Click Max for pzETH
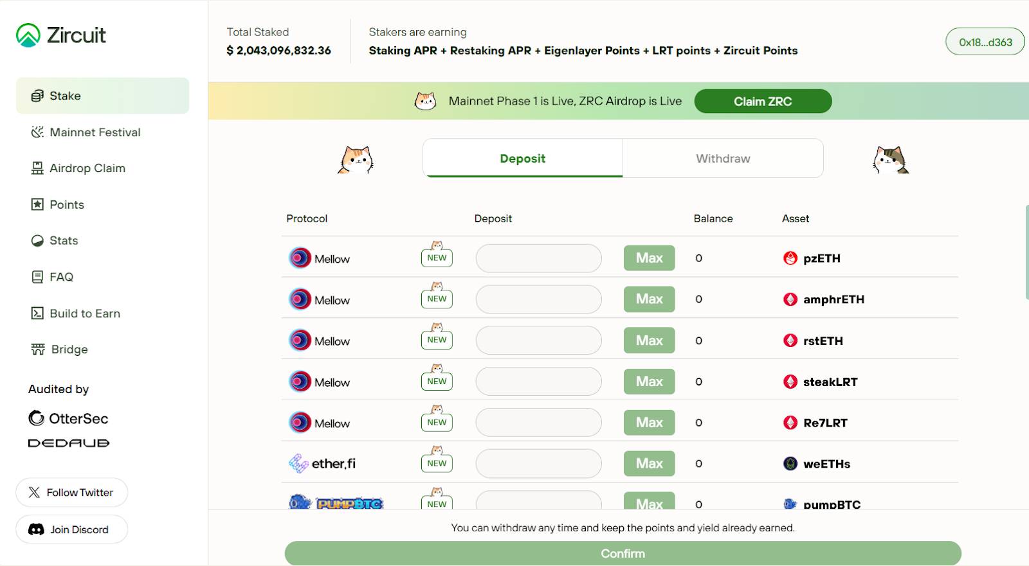The image size is (1029, 566). (x=650, y=258)
